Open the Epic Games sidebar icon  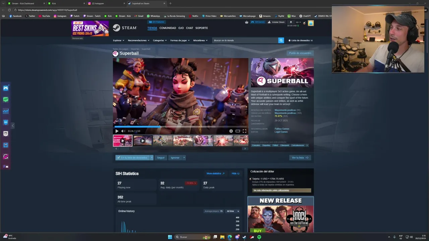6,134
